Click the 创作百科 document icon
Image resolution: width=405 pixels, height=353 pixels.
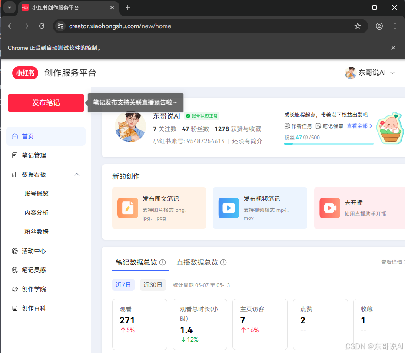pos(15,308)
